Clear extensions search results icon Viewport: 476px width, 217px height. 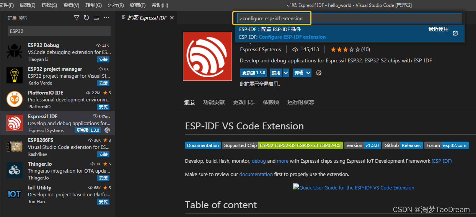96,18
